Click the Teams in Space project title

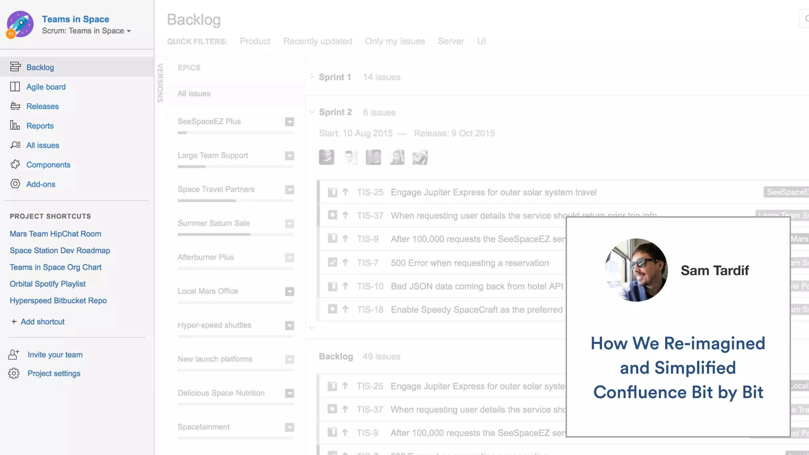click(75, 19)
